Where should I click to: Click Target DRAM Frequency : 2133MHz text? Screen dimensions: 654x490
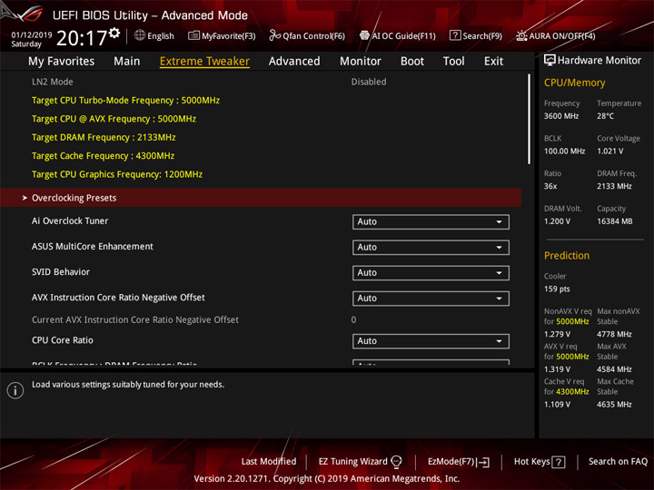pos(104,137)
